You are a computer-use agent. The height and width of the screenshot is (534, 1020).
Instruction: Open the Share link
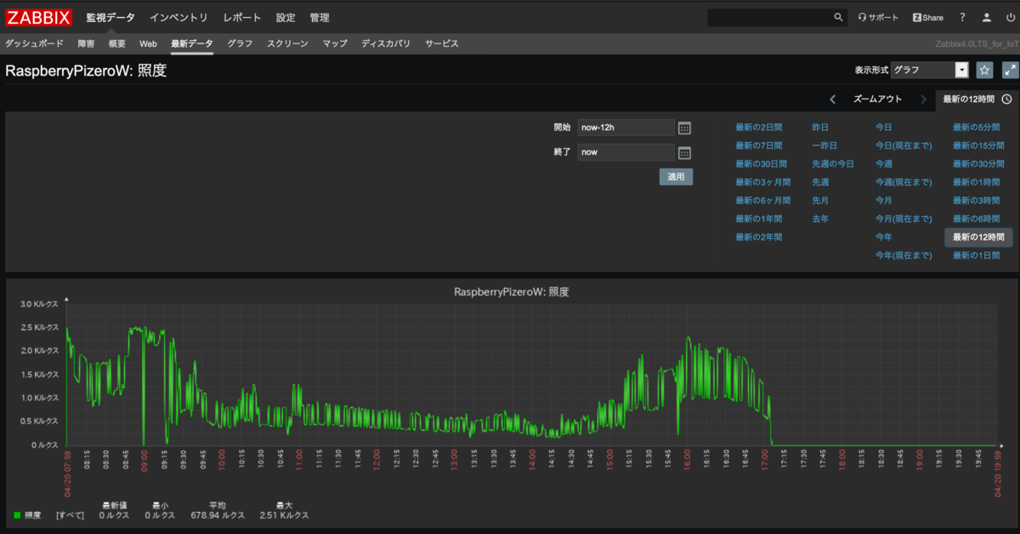click(927, 17)
